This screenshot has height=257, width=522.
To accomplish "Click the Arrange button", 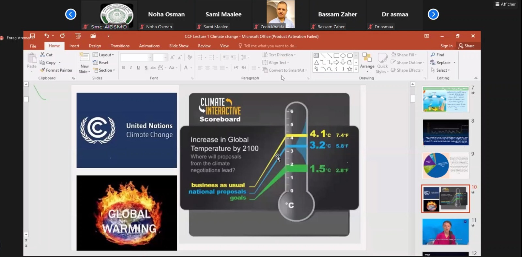I will [x=367, y=63].
